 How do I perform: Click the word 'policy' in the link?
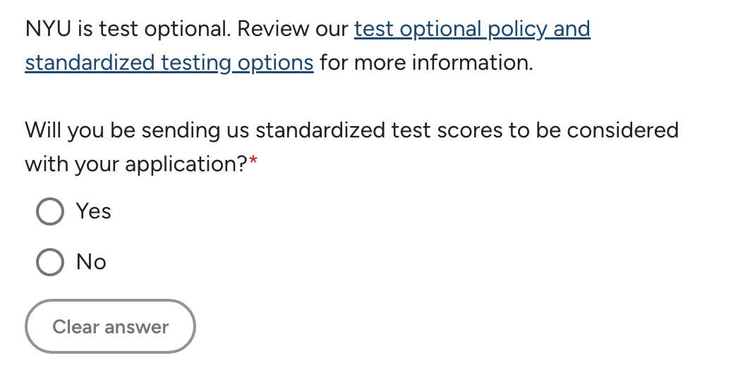coord(518,30)
